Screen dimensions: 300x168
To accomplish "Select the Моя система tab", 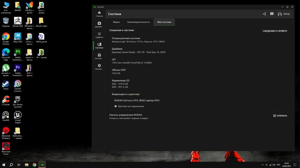I will 164,22.
